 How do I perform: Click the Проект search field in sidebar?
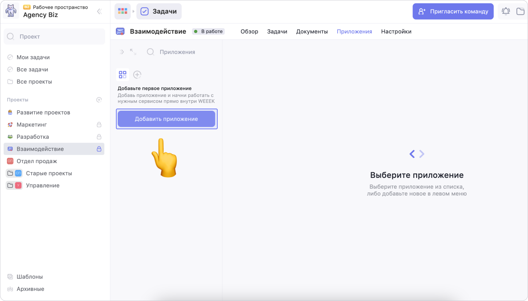pyautogui.click(x=55, y=37)
